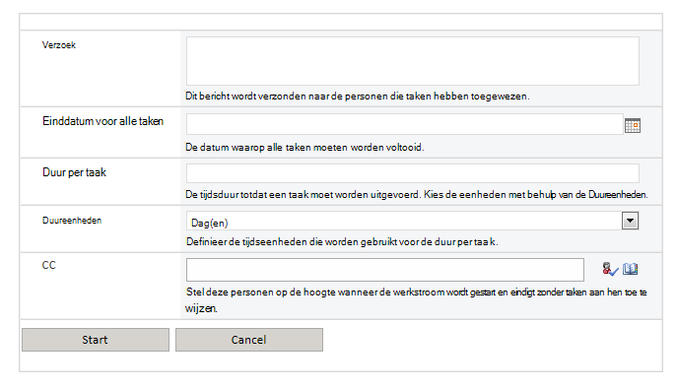Viewport: 677px width, 389px height.
Task: Click the 'Einddatum voor alle taken' label
Action: pyautogui.click(x=102, y=121)
